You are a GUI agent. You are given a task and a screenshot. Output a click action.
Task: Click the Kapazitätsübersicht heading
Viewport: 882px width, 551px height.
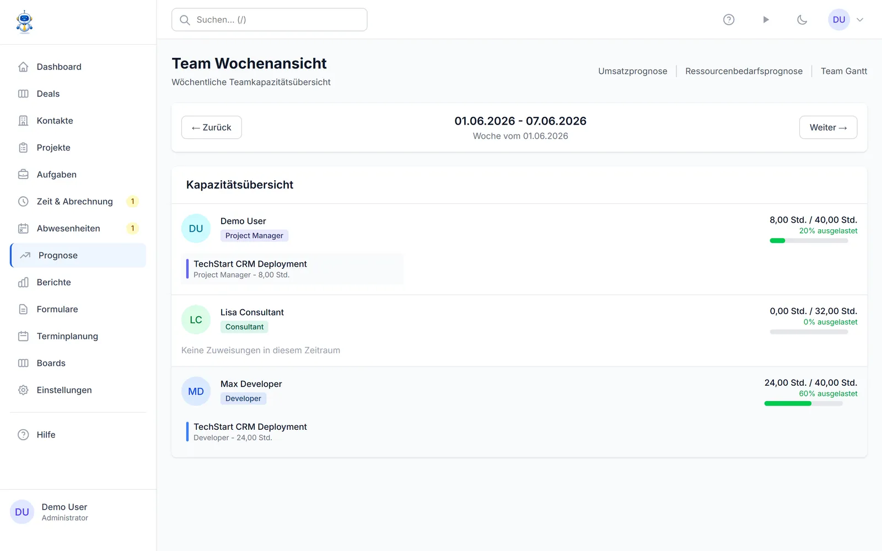[240, 185]
